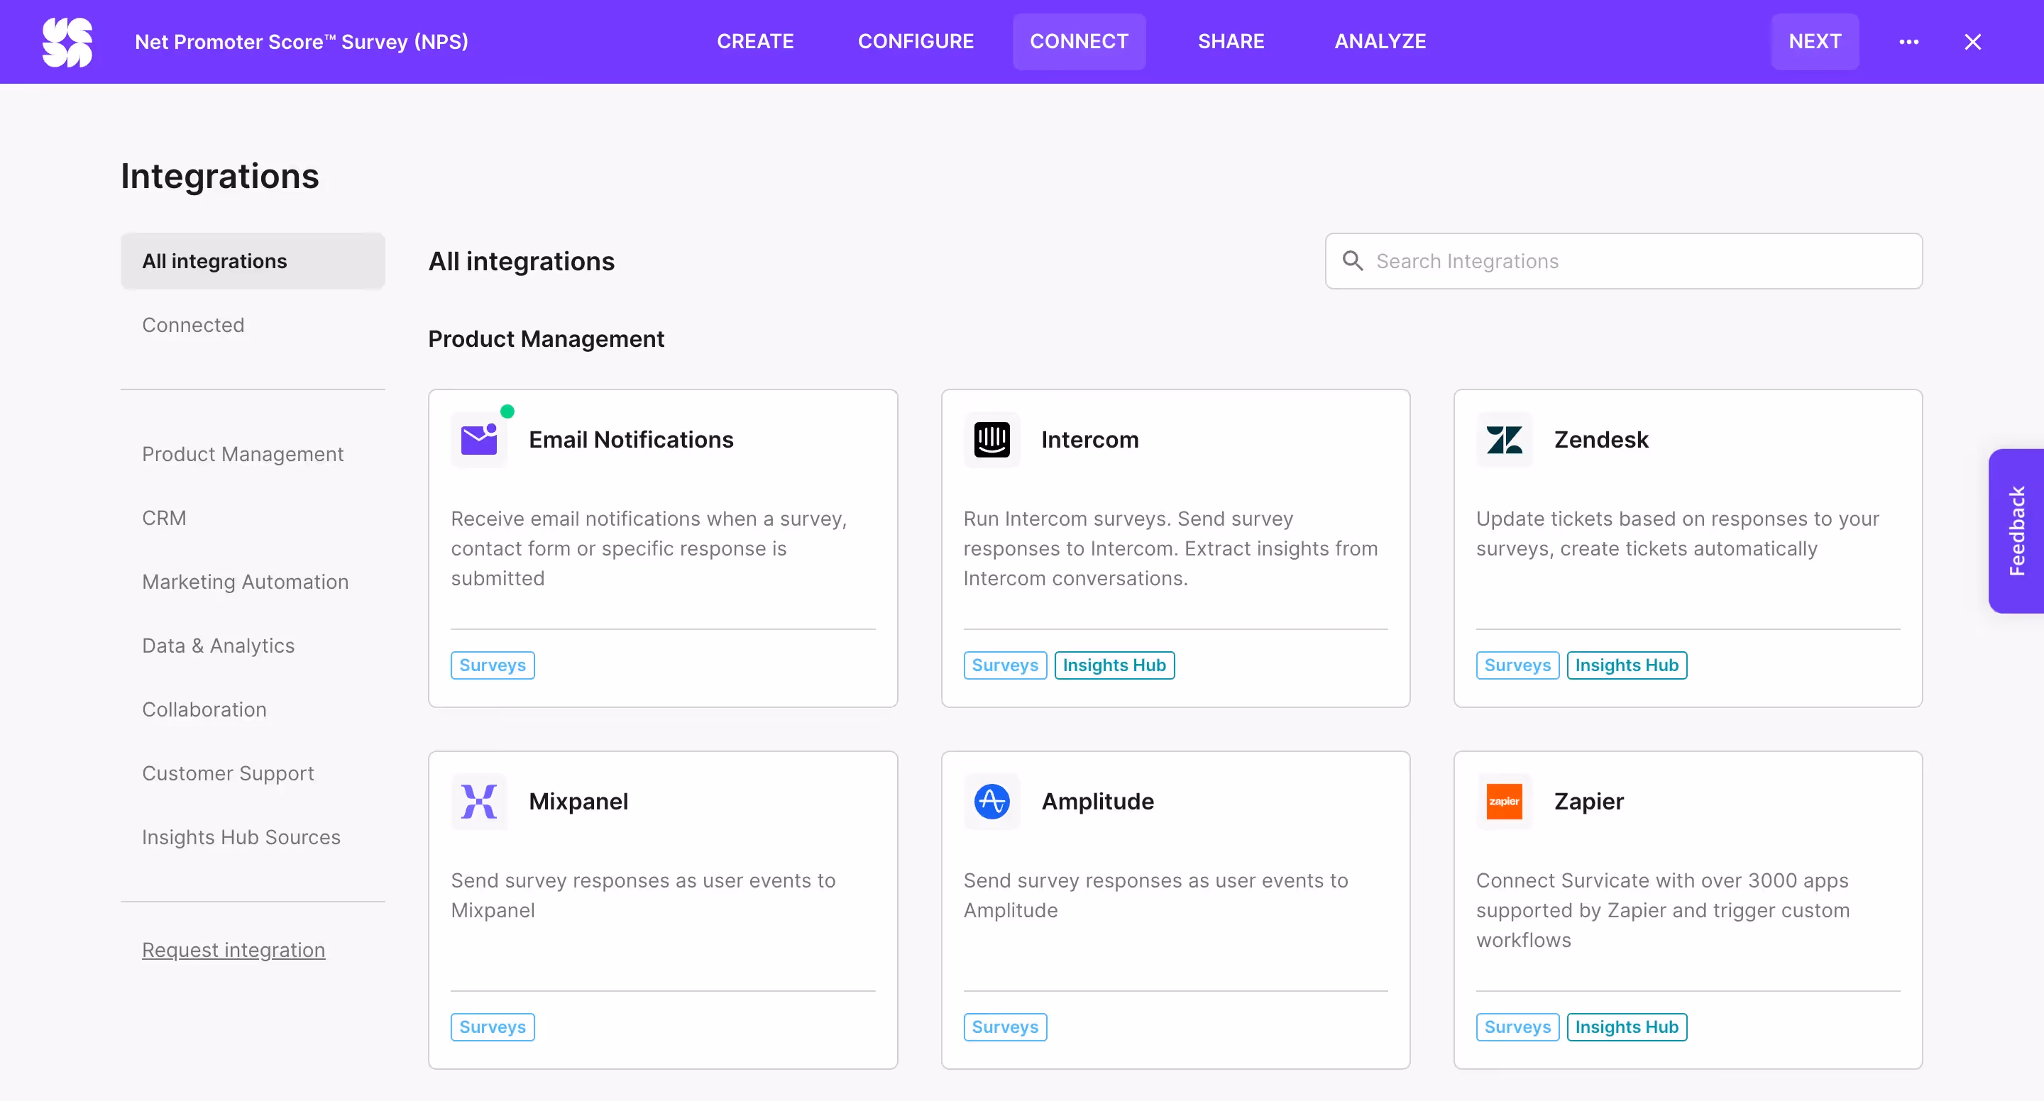Click Surveys tag on Zapier card
The image size is (2044, 1101).
pyautogui.click(x=1518, y=1027)
